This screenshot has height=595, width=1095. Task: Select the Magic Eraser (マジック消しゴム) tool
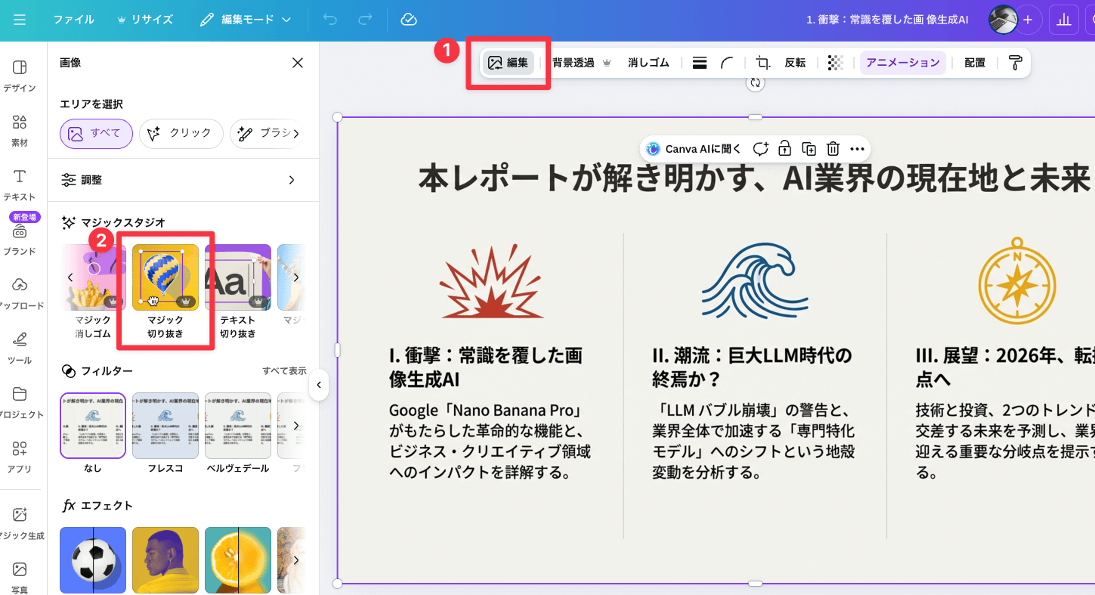92,277
